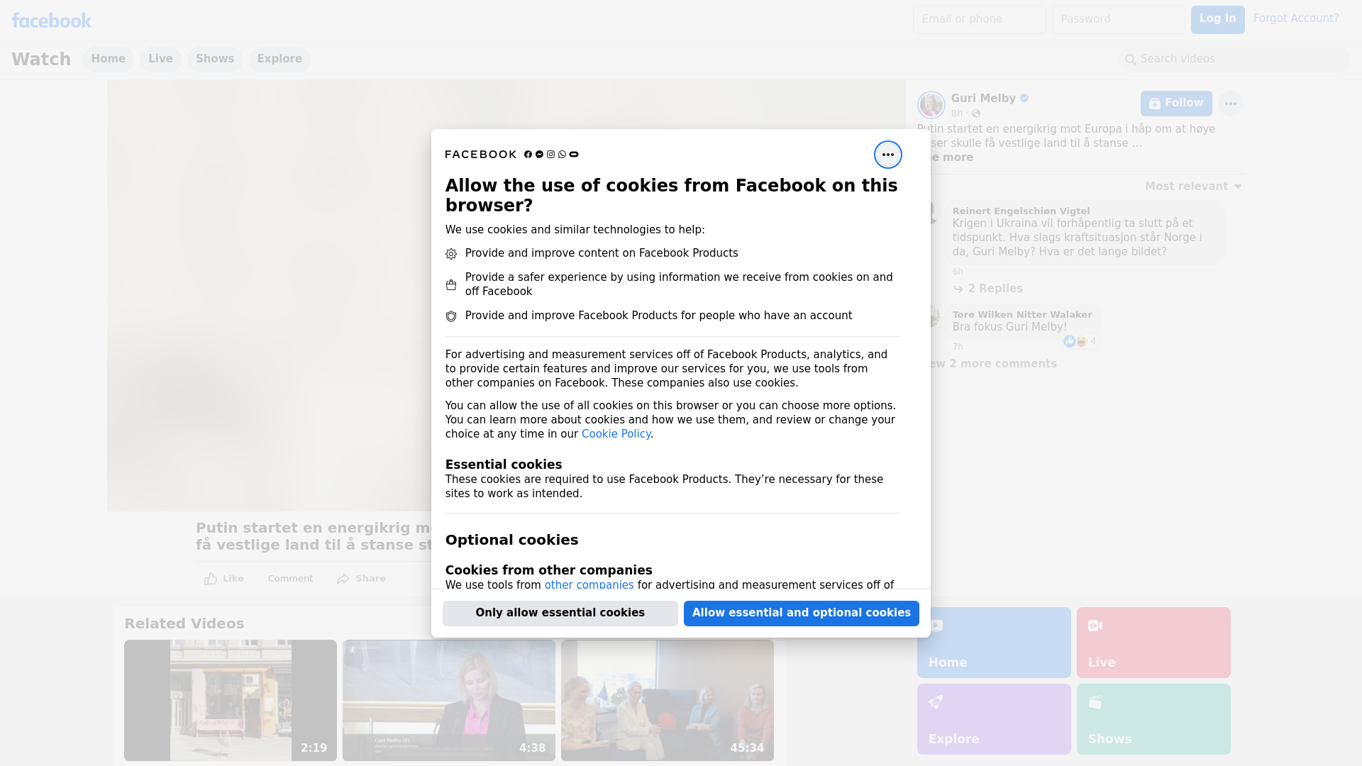Viewport: 1362px width, 766px height.
Task: Click the Share arrow icon
Action: 343,579
